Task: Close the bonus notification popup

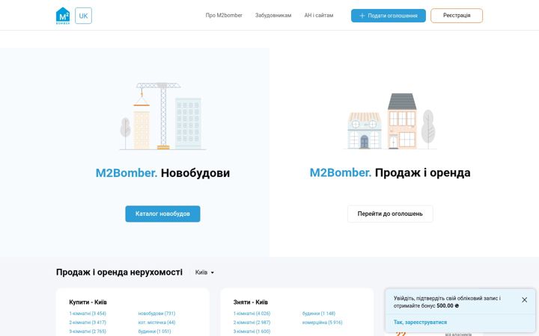Action: point(524,299)
